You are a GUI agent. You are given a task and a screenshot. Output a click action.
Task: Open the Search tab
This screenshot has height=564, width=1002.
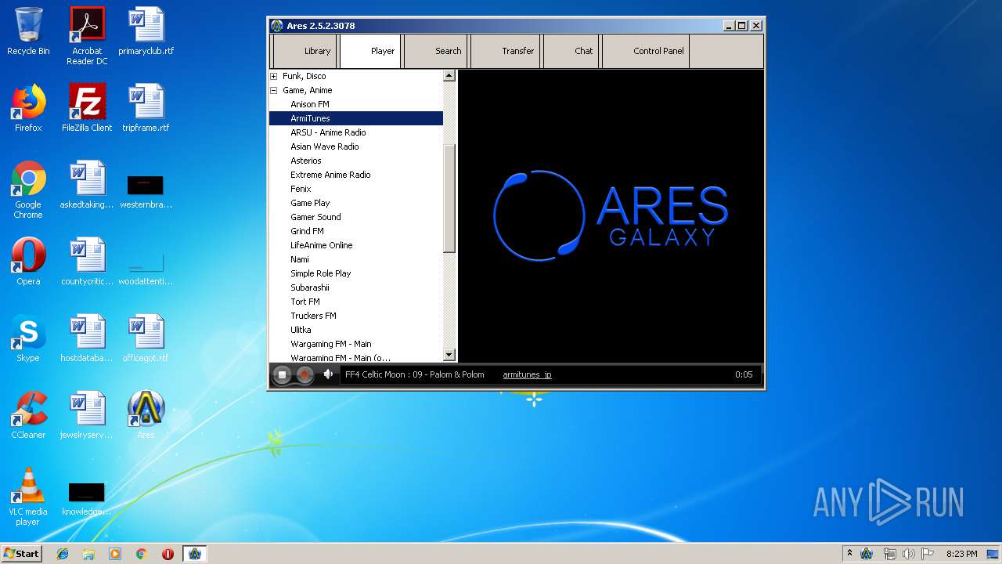[436, 51]
